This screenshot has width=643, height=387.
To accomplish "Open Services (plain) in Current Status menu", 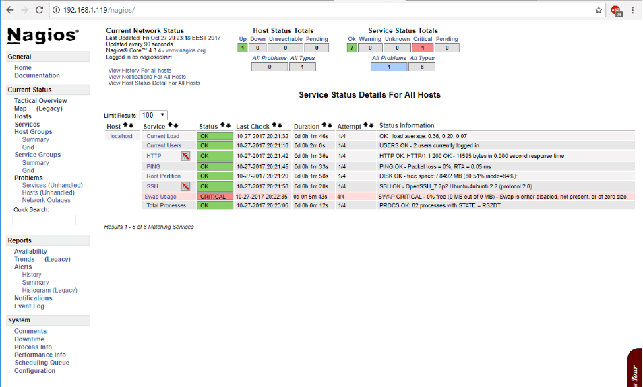I will [x=27, y=124].
